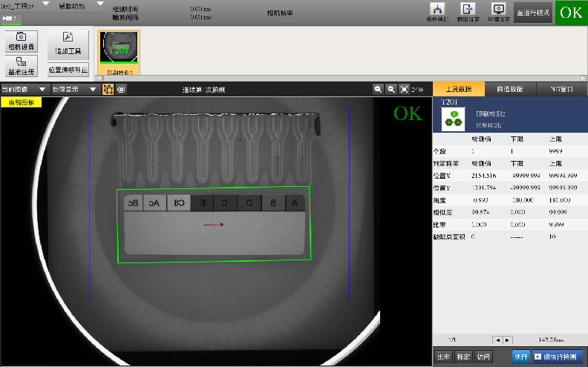Open 相机设置 camera settings button
588x367 pixels.
[x=22, y=42]
